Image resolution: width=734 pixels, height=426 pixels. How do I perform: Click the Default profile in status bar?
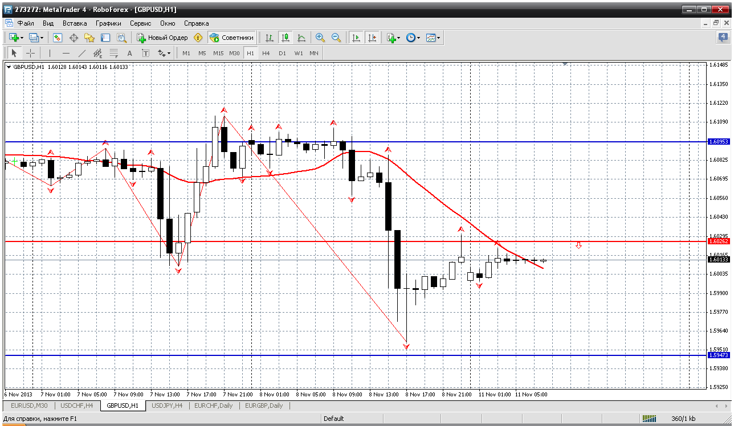click(334, 419)
